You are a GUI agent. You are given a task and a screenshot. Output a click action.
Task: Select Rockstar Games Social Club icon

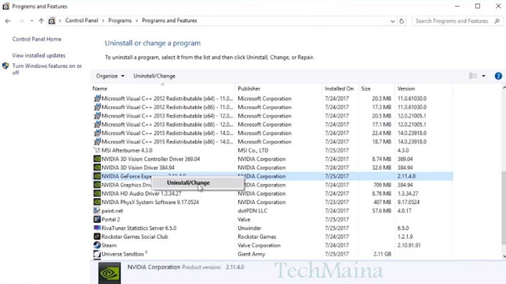point(97,237)
